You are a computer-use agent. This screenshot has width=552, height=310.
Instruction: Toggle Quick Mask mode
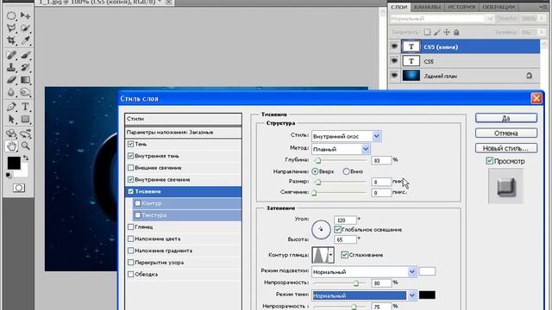tap(19, 188)
